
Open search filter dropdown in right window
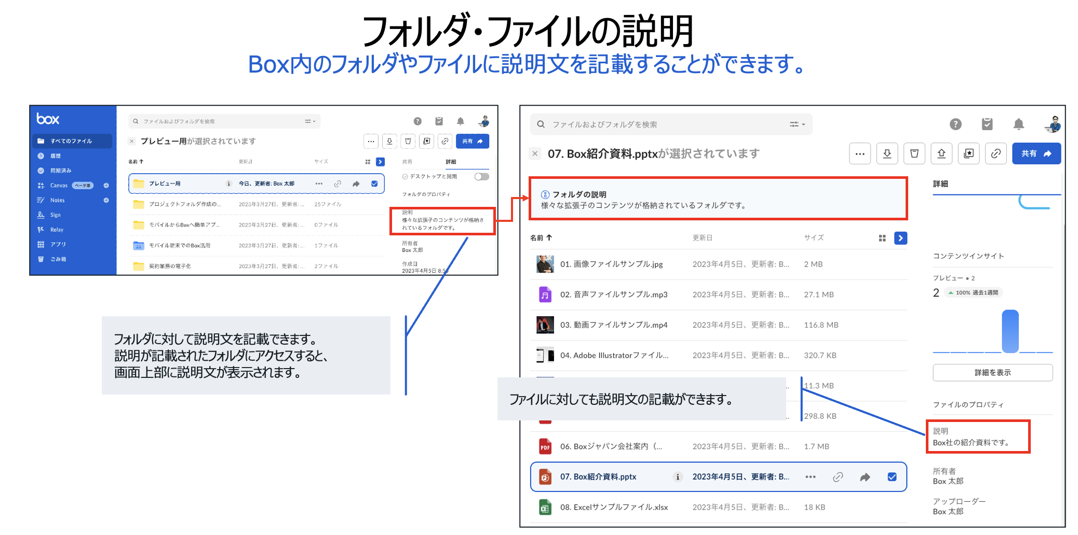coord(797,124)
